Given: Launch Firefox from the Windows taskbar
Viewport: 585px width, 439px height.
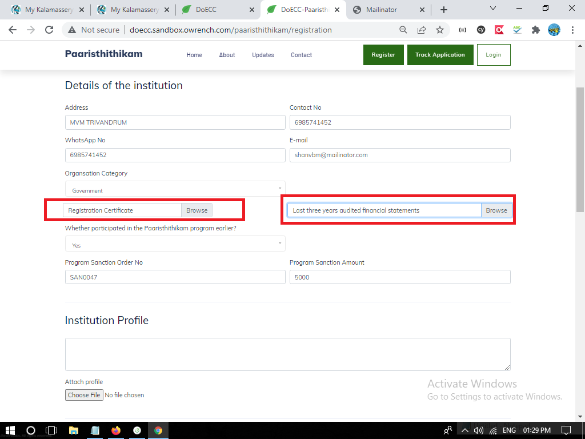Looking at the screenshot, I should click(117, 430).
